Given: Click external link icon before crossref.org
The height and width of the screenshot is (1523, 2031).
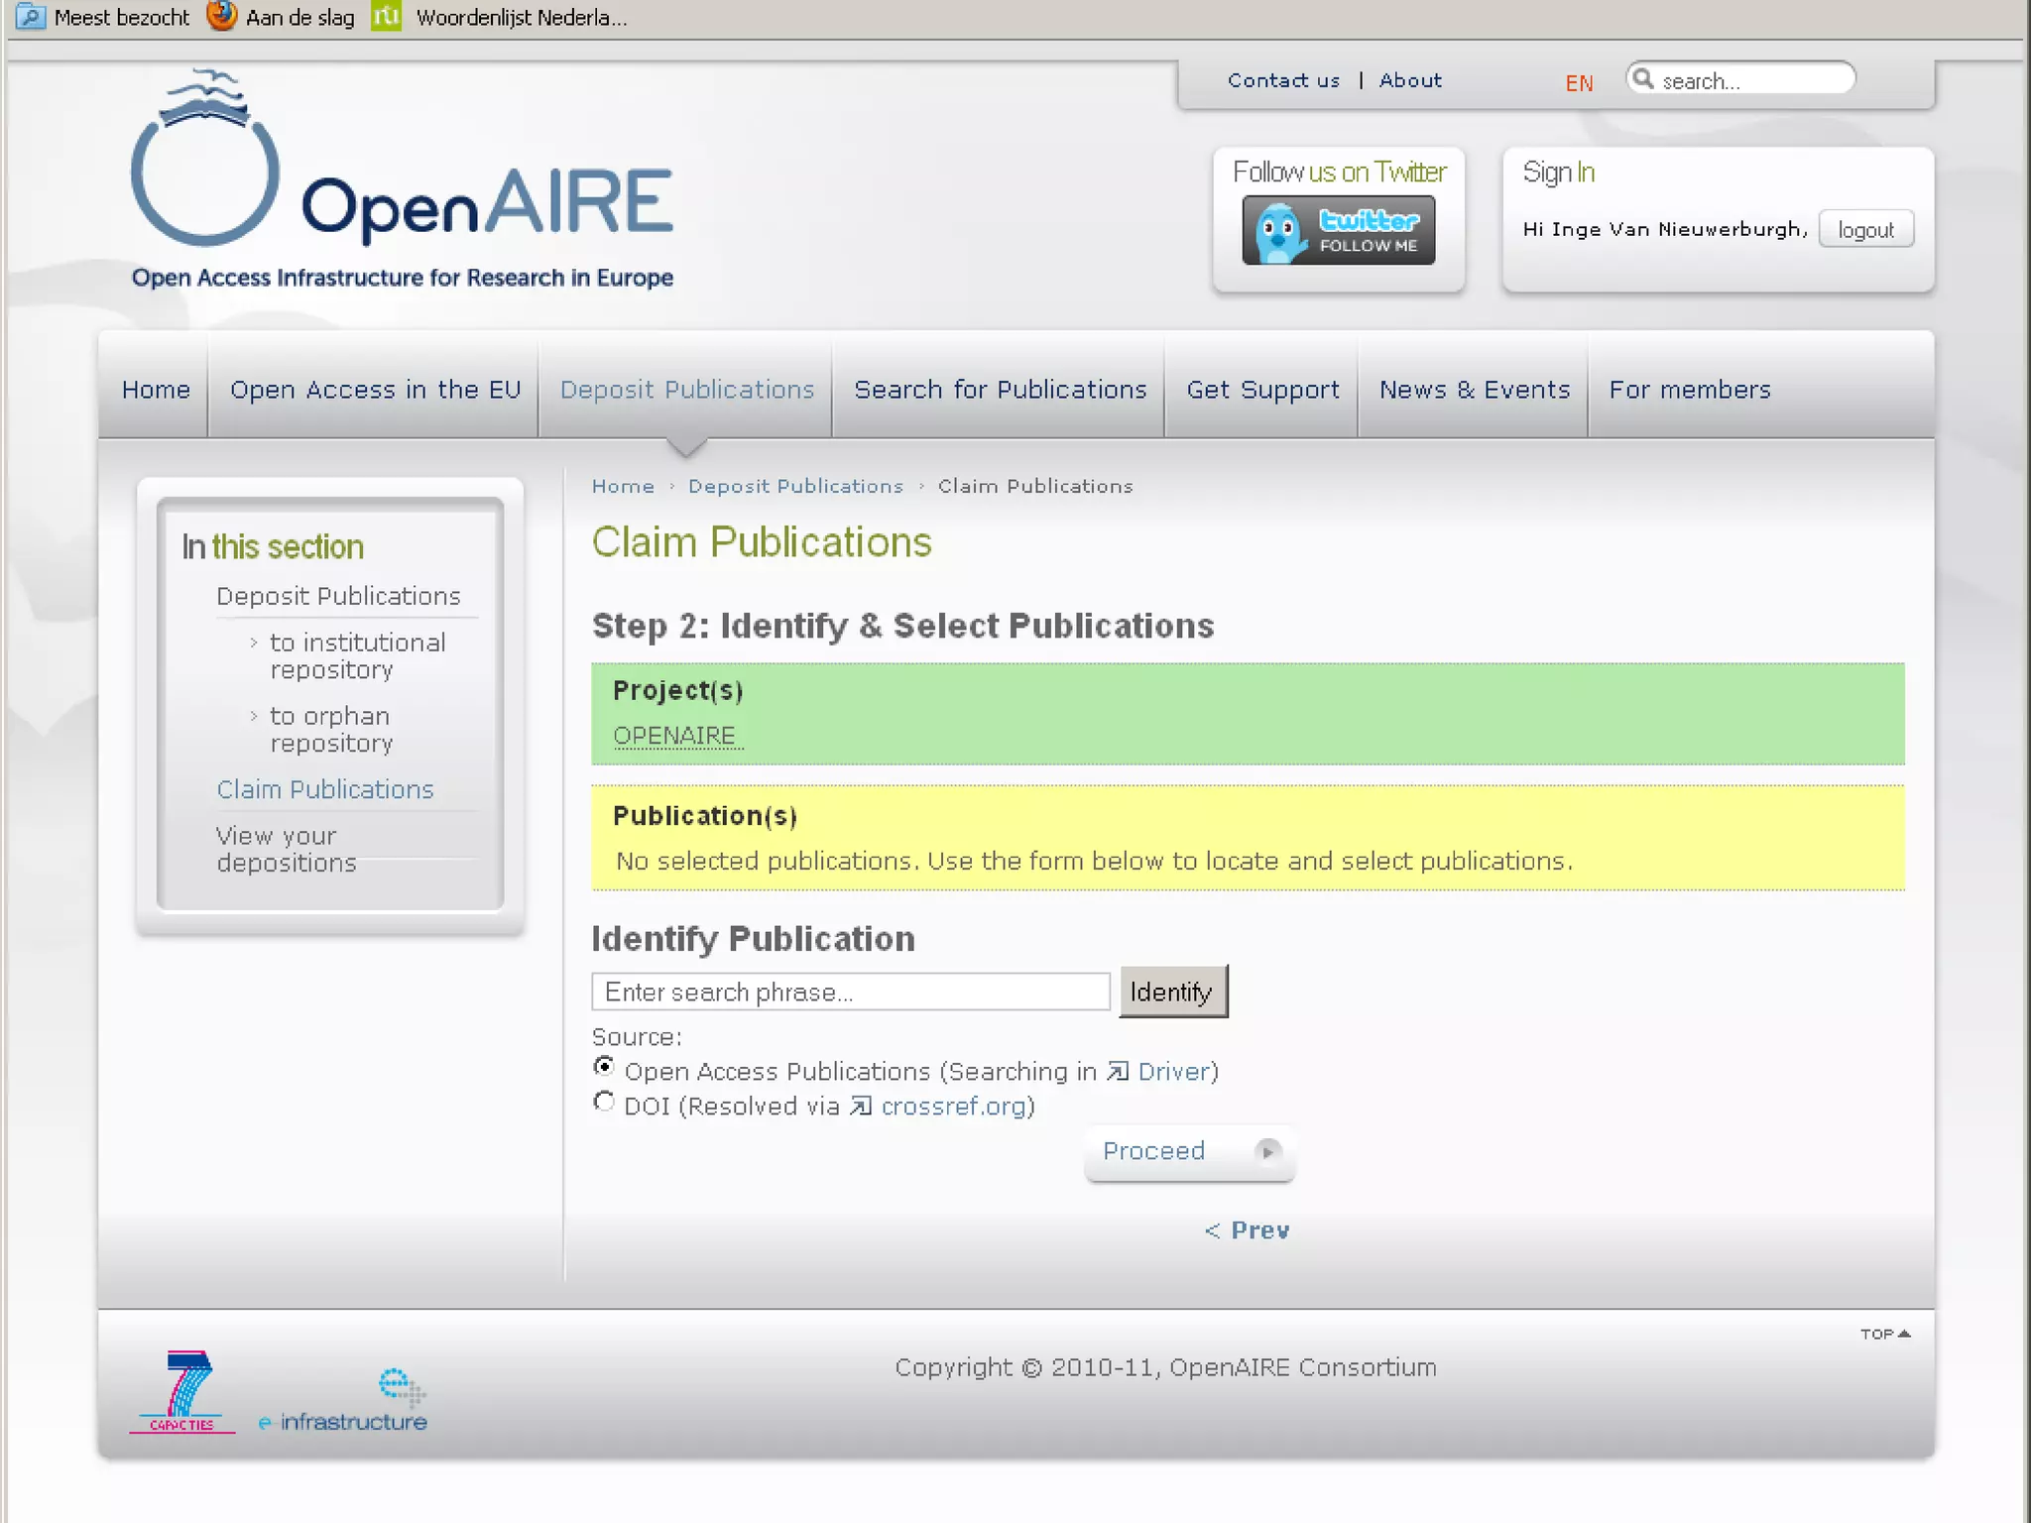Looking at the screenshot, I should [861, 1107].
